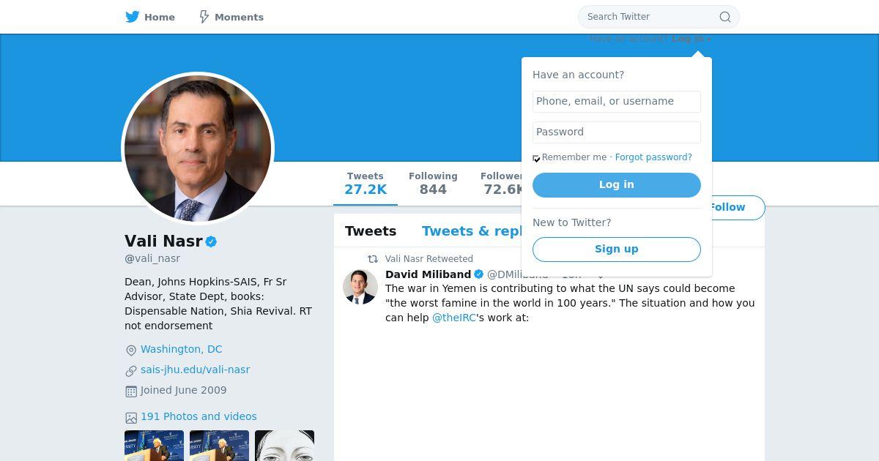Image resolution: width=879 pixels, height=461 pixels.
Task: Focus the Phone, email, or username field
Action: tap(617, 102)
